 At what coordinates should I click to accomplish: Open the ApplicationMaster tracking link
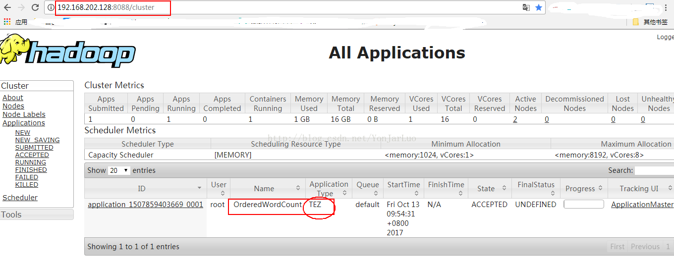[642, 205]
